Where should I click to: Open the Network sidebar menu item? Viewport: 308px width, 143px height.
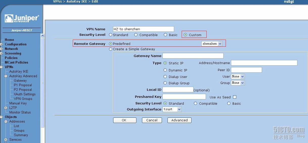11,49
